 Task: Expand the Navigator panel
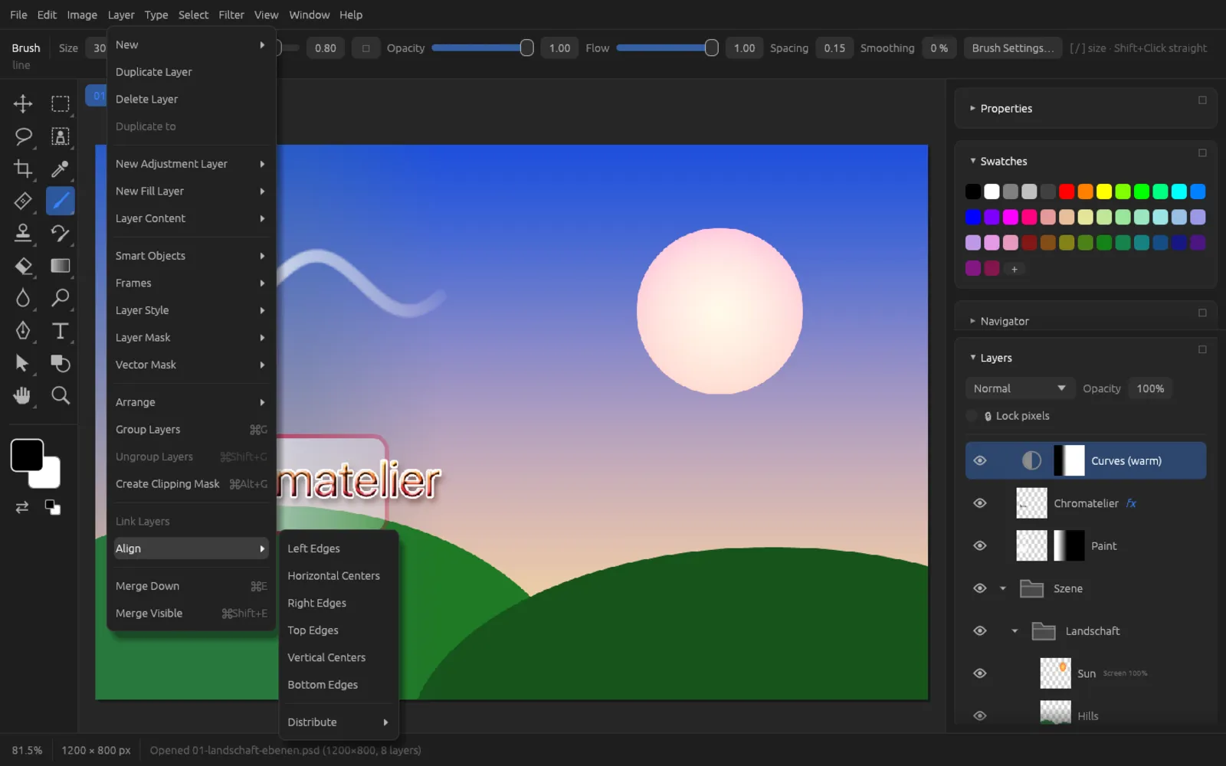(972, 321)
